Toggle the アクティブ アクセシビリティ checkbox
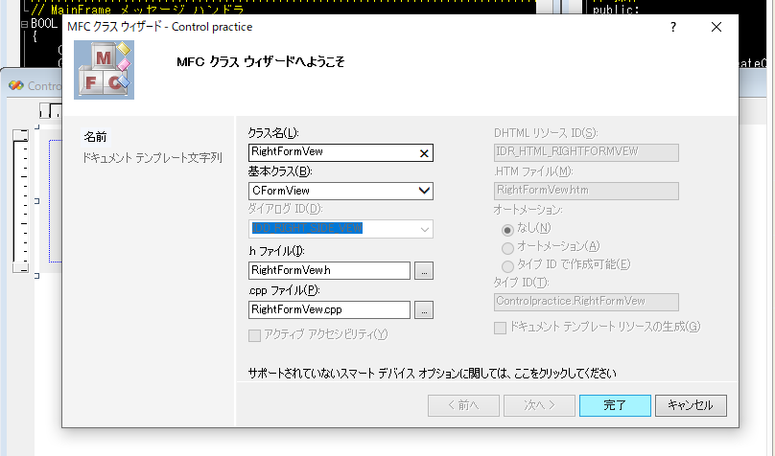The width and height of the screenshot is (775, 456). [254, 335]
